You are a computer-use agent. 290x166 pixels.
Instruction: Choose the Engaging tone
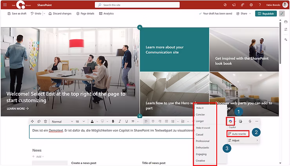tap(201, 154)
